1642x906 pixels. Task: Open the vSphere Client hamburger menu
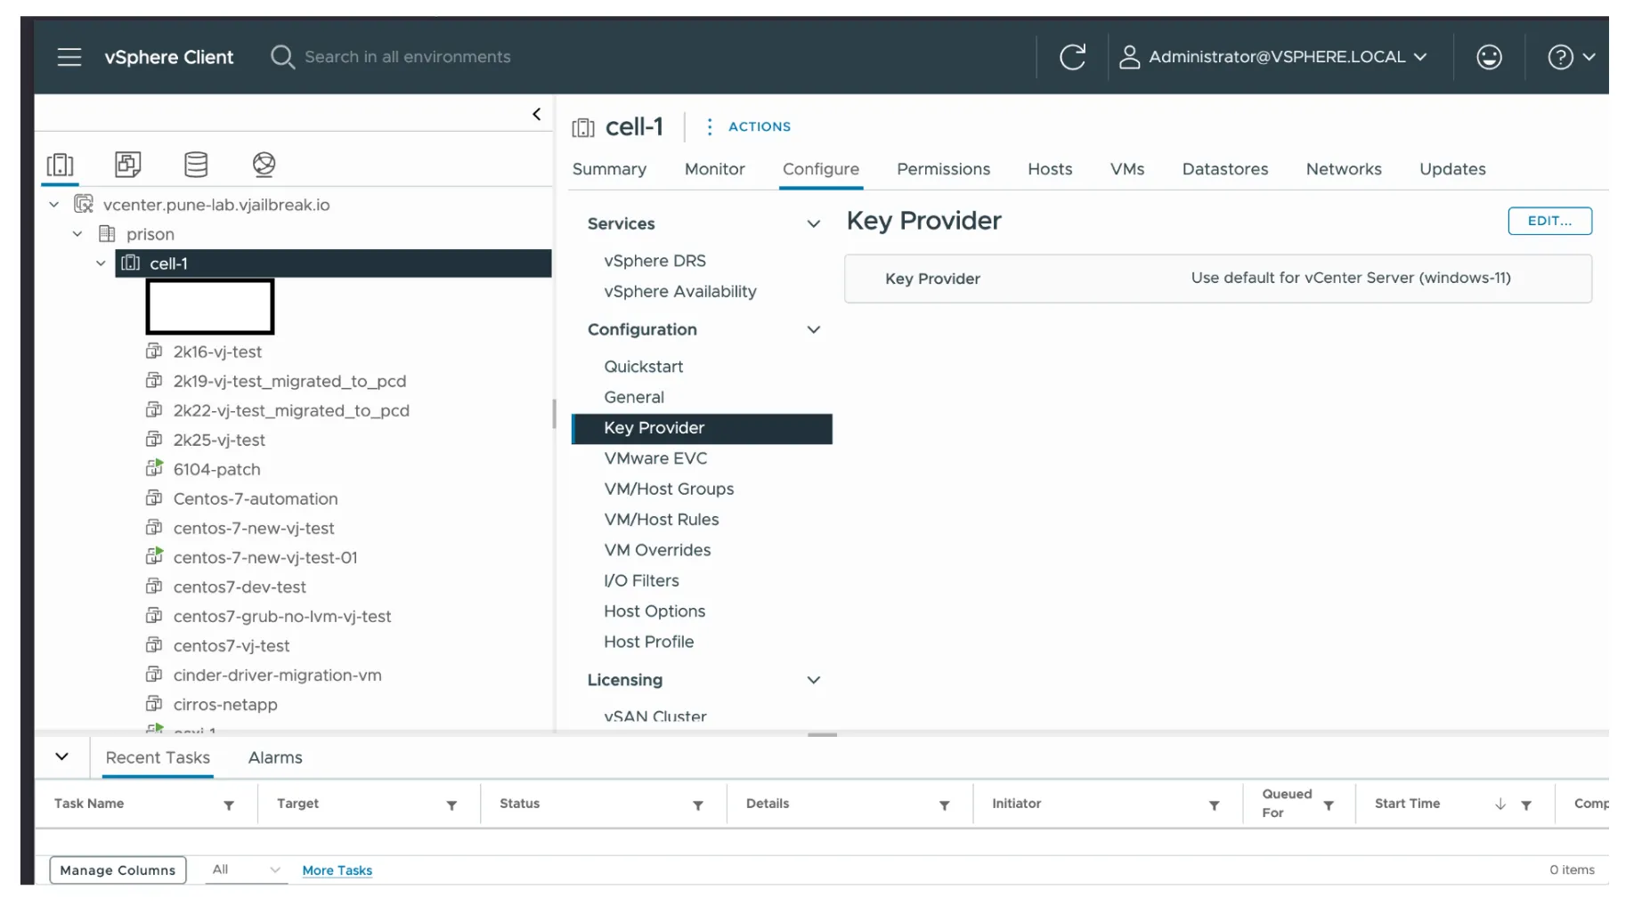coord(69,56)
